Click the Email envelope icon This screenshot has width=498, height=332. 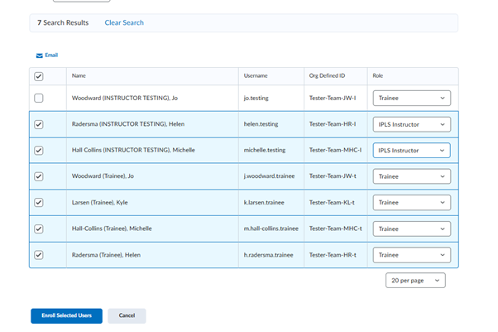pos(40,55)
